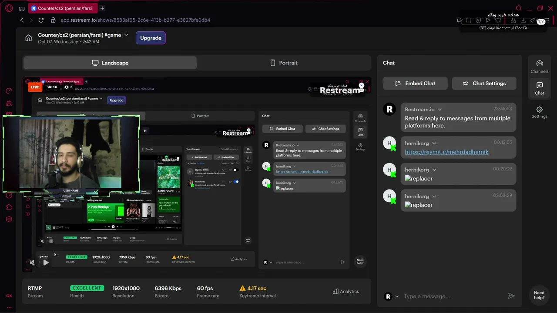Viewport: 557px width, 313px height.
Task: Open stream Analytics
Action: point(346,291)
